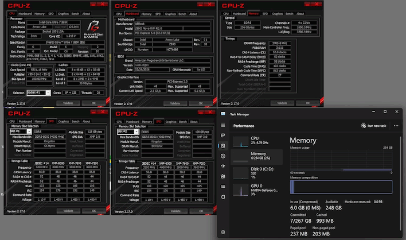
Task: Open Details icon in Task Manager sidebar
Action: pos(223,187)
